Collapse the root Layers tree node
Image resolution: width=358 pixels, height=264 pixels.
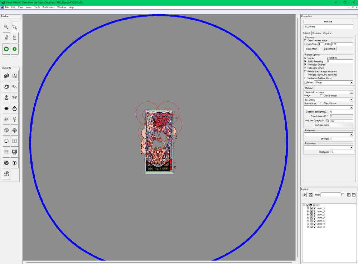click(x=304, y=205)
